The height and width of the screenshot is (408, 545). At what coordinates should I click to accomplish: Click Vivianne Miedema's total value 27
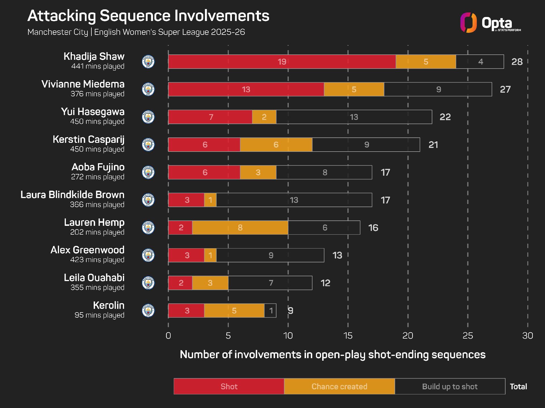[505, 89]
